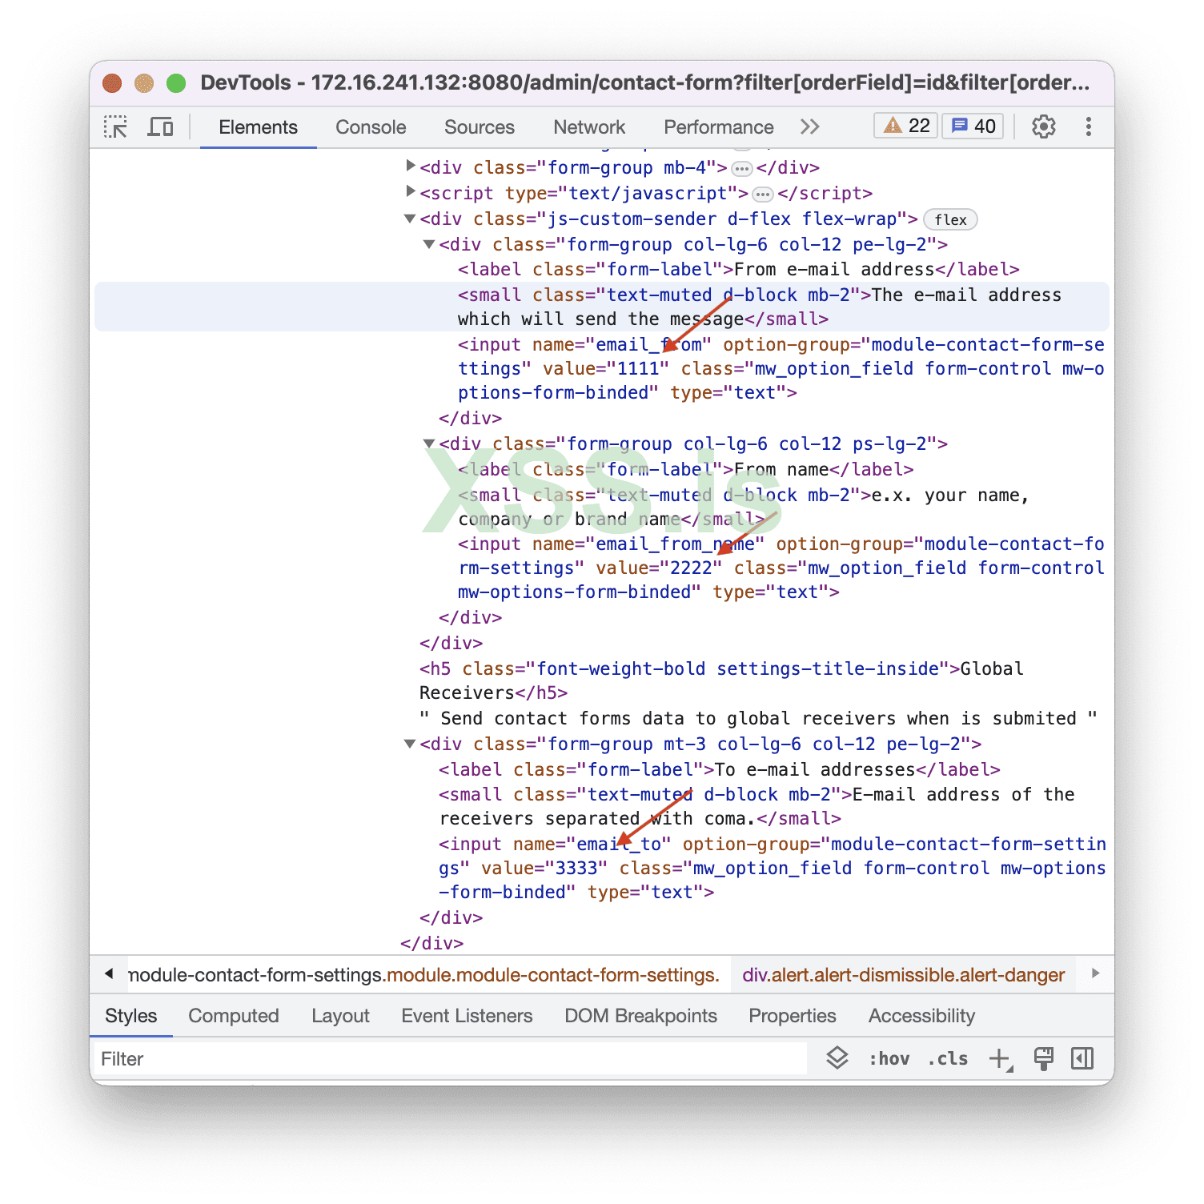
Task: Collapse the js-custom-sender div node
Action: tap(410, 219)
